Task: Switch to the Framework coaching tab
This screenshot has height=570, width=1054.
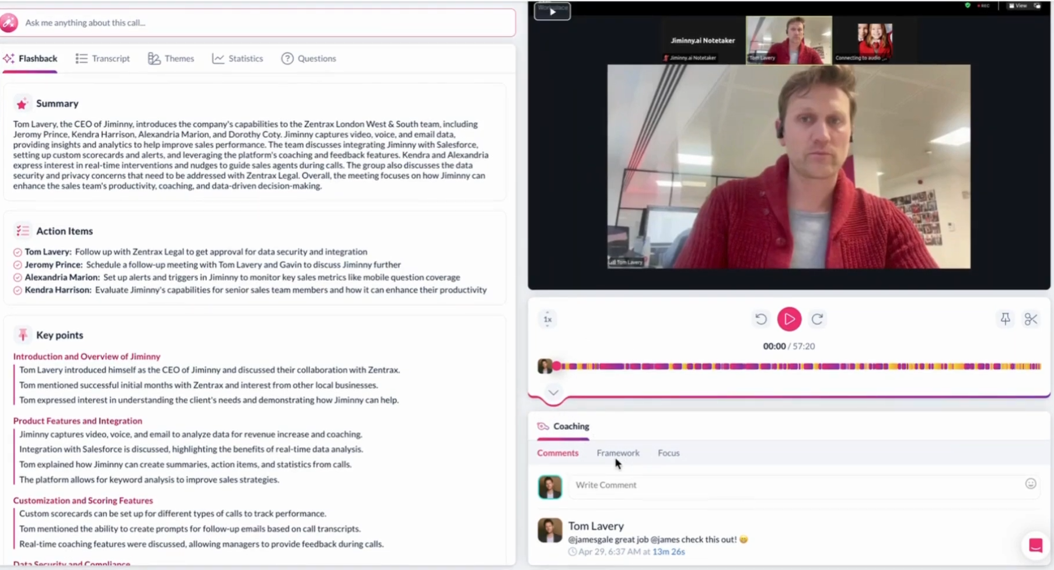Action: [x=618, y=453]
